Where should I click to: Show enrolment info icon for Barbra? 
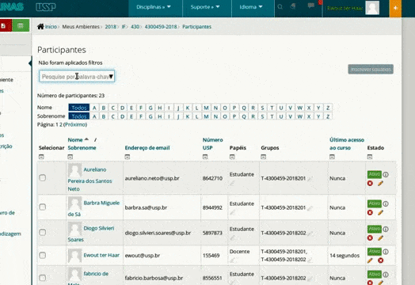point(386,203)
